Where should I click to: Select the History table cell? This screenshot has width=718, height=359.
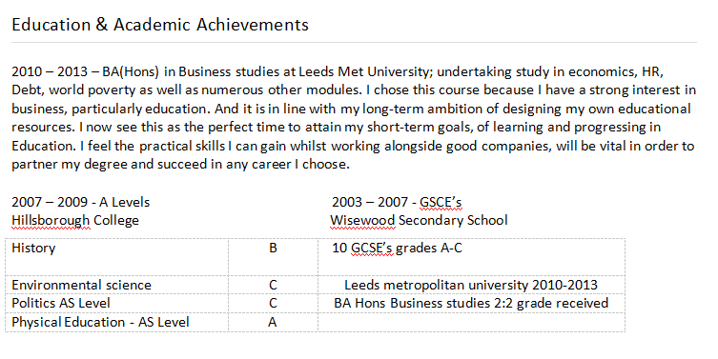(x=116, y=257)
